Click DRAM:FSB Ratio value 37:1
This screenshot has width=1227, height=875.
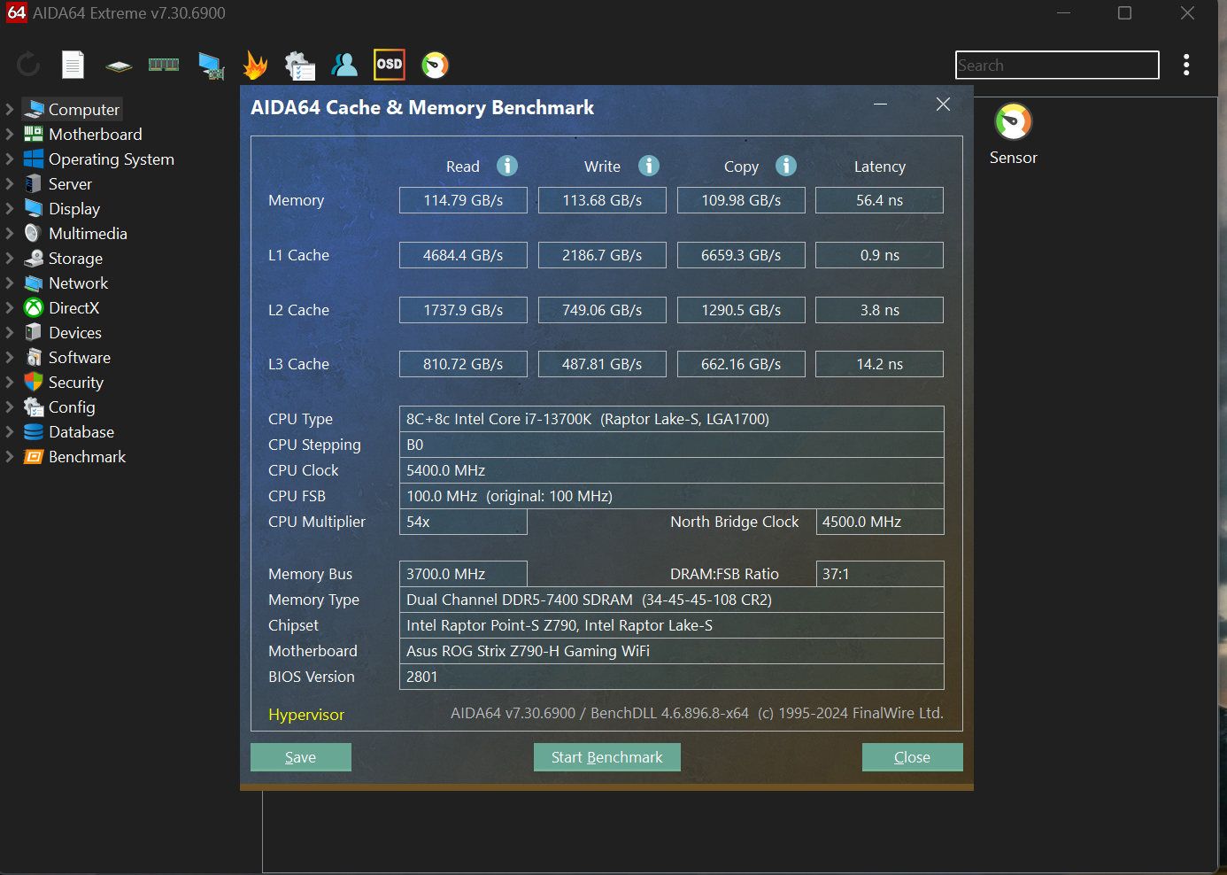(x=880, y=574)
